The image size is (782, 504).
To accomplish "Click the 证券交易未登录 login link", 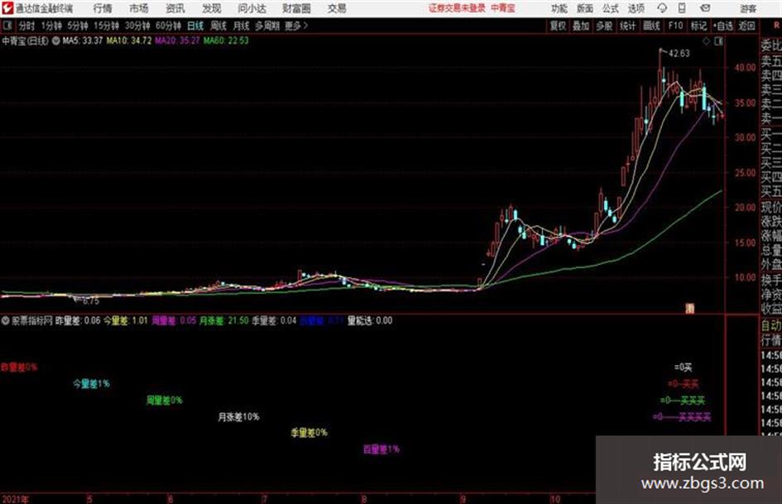I will pos(457,8).
